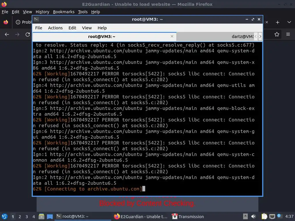295x221 pixels.
Task: List all Firefox tabs dropdown
Action: [289, 22]
